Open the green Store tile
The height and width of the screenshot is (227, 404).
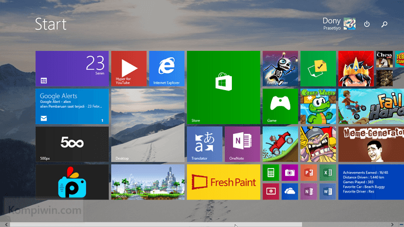click(x=224, y=88)
